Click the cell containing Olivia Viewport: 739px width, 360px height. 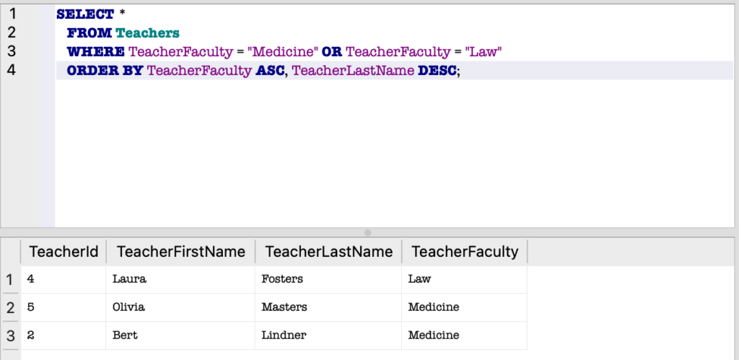click(128, 307)
